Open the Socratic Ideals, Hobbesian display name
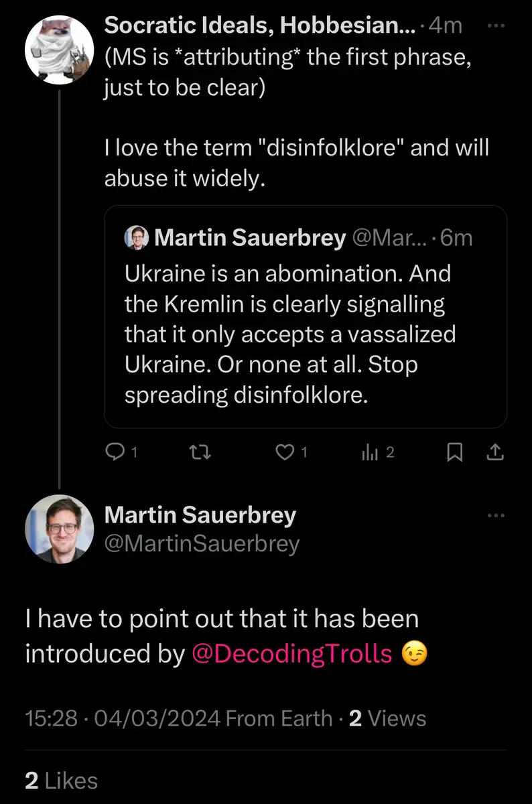The width and height of the screenshot is (532, 804). tap(260, 25)
